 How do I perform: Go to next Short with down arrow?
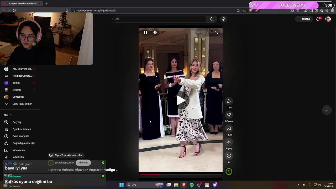[x=327, y=110]
